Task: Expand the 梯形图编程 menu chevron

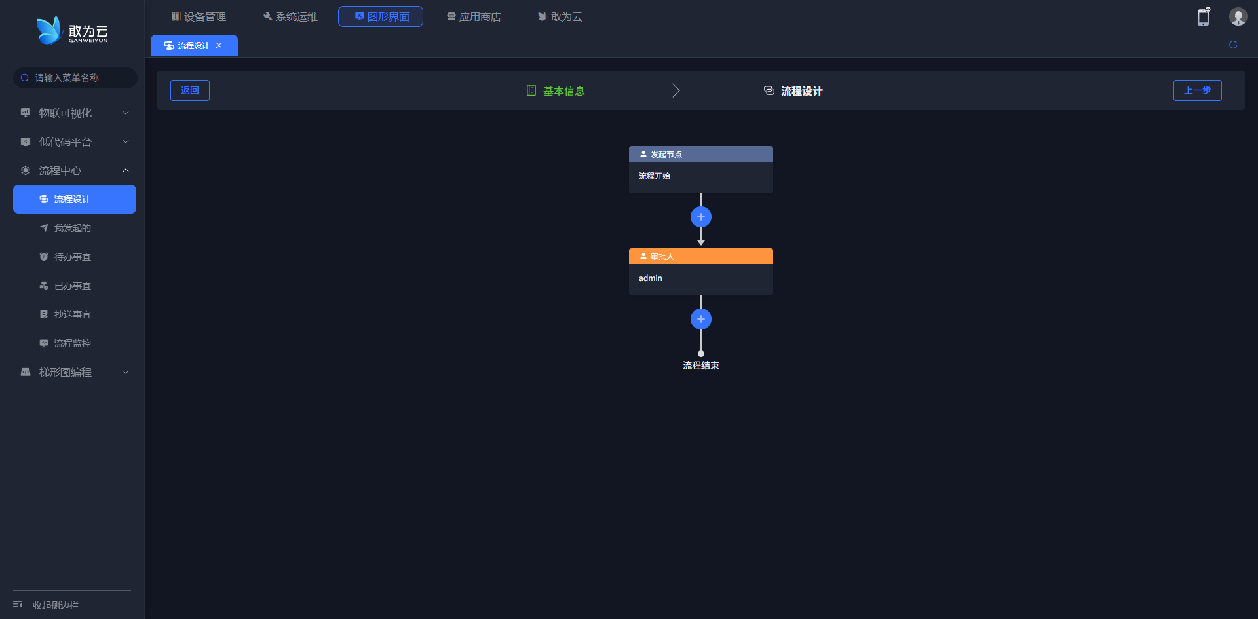Action: pyautogui.click(x=126, y=372)
